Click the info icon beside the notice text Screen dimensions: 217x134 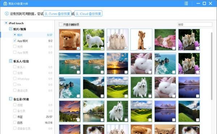pos(7,13)
